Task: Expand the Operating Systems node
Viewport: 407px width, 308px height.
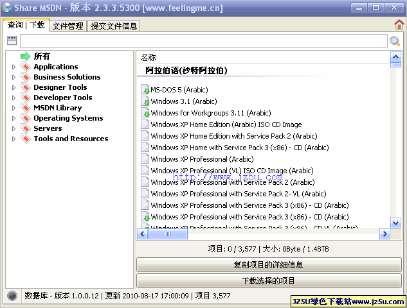Action: click(14, 118)
